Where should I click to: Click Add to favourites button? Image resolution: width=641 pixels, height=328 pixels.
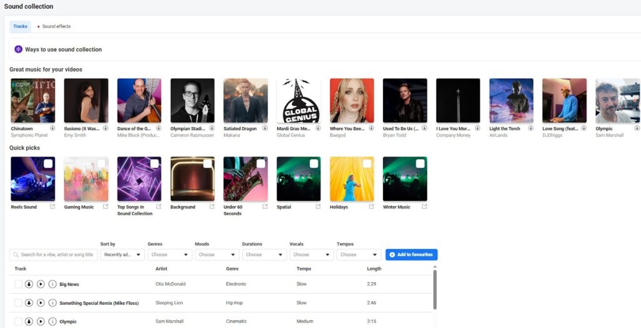[x=411, y=255]
